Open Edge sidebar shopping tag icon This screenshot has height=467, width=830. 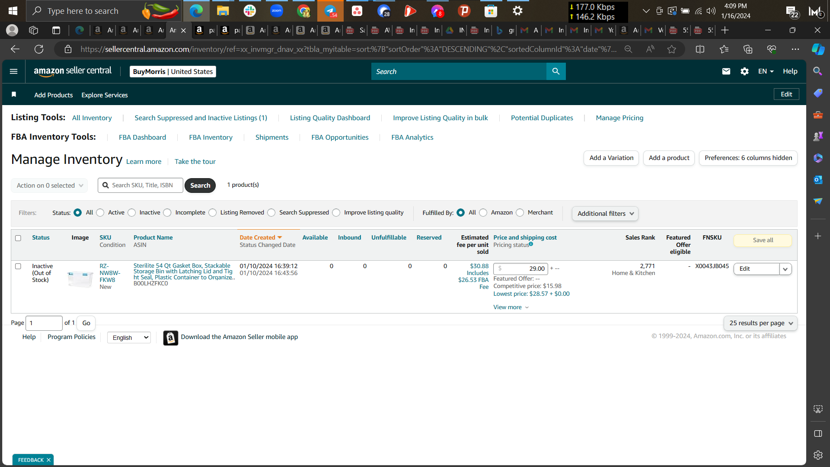[818, 93]
